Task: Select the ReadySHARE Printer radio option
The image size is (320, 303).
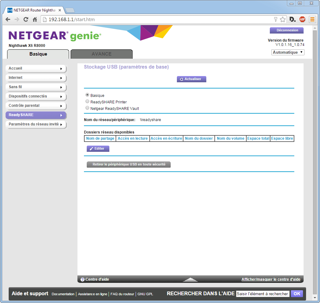Action: [x=87, y=102]
